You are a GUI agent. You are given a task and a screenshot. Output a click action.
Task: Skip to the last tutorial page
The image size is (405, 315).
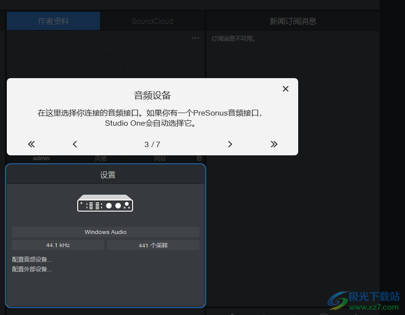(x=274, y=144)
